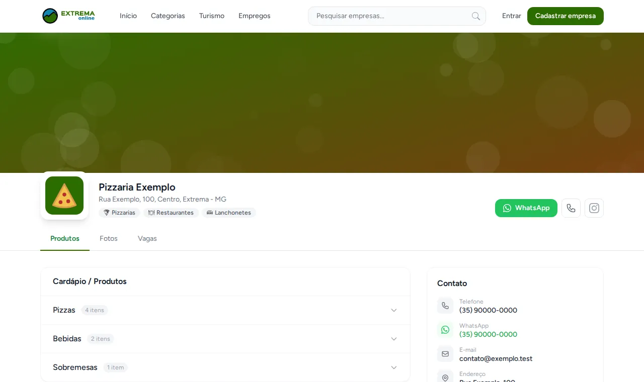Viewport: 644px width, 382px height.
Task: Focus the Pesquisar empresas search field
Action: click(x=397, y=16)
